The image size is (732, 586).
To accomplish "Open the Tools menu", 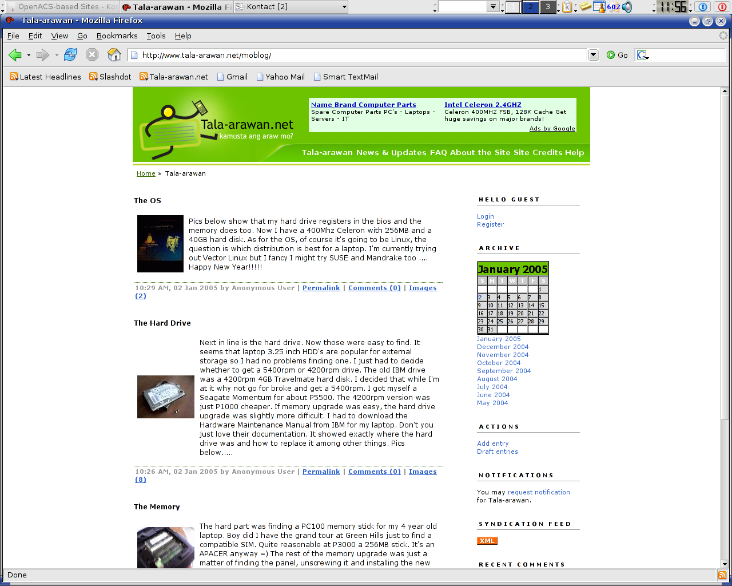I will tap(156, 35).
